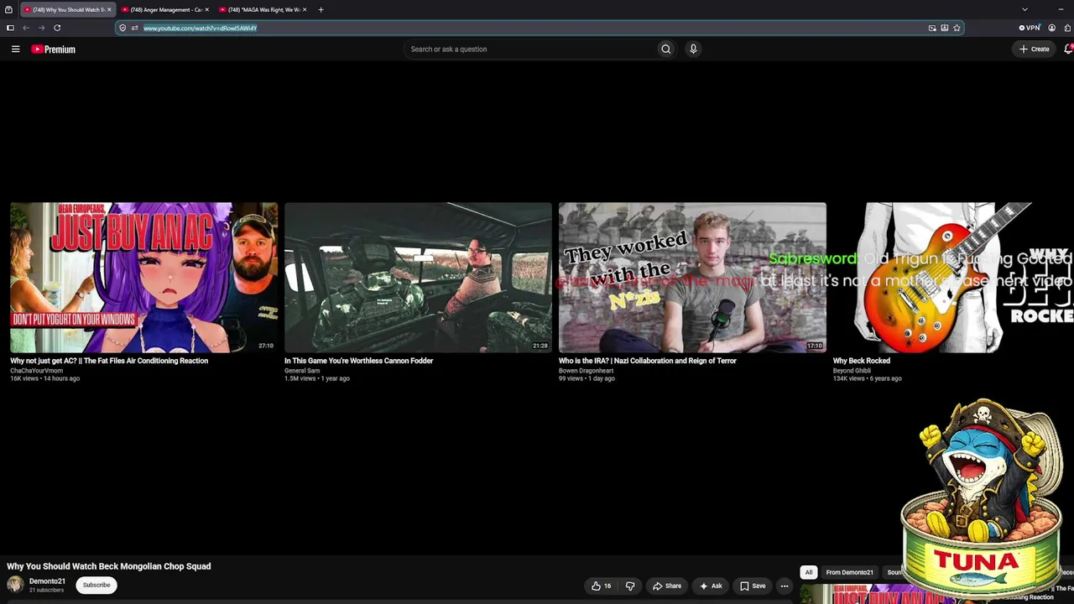Image resolution: width=1074 pixels, height=604 pixels.
Task: Open 'In This Game You're Worthless Cannon Fodder' title
Action: (358, 361)
